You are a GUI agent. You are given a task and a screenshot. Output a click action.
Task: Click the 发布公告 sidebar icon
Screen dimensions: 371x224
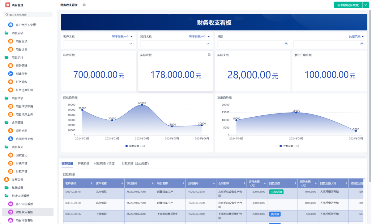point(6,180)
